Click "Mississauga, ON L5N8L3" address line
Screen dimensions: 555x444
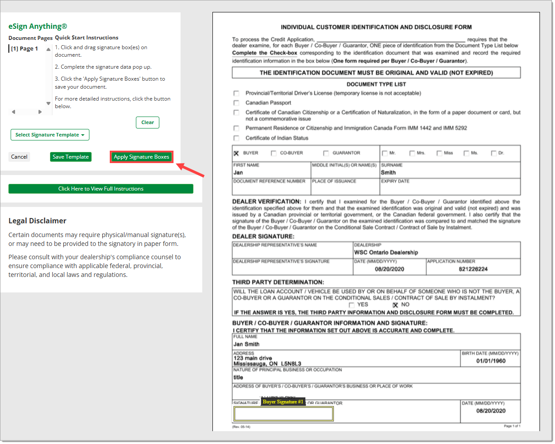(267, 364)
